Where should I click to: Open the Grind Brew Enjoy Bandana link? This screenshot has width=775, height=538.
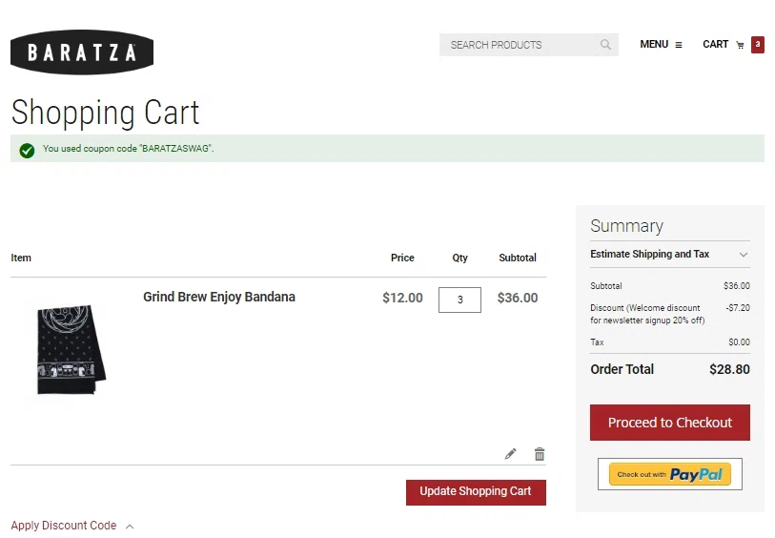point(219,297)
